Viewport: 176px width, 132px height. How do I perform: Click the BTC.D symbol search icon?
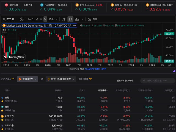pos(4,19)
